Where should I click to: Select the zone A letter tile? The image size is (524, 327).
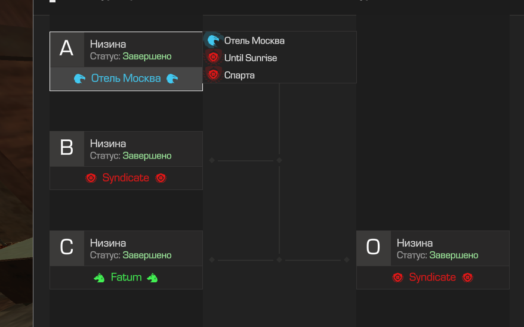[67, 49]
